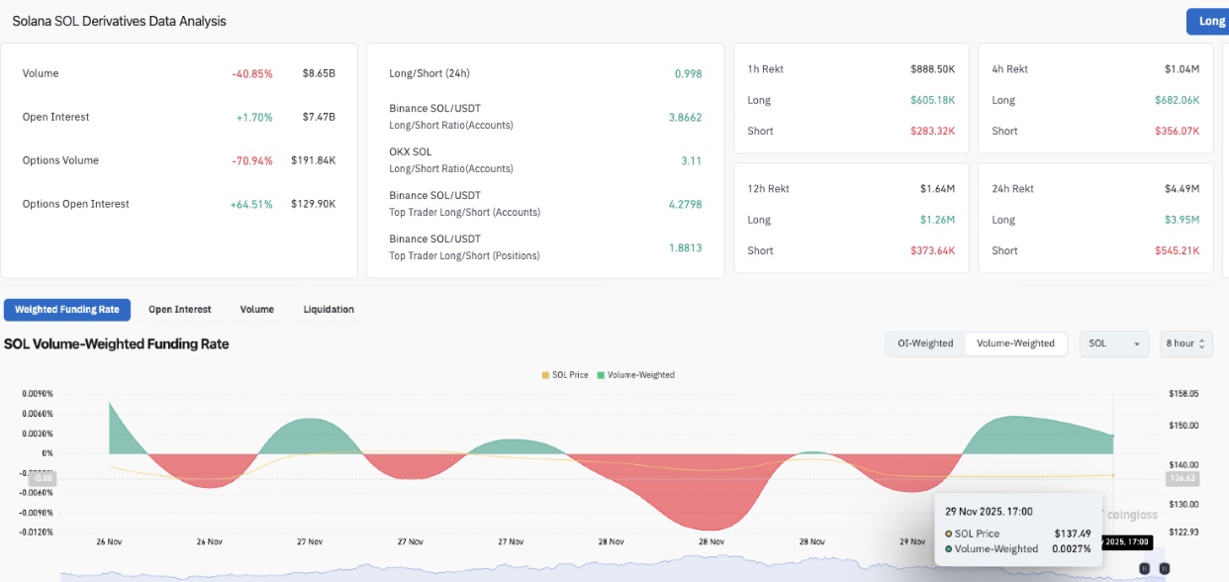Click the mini overview chart below the timeline
This screenshot has height=582, width=1229.
[594, 572]
